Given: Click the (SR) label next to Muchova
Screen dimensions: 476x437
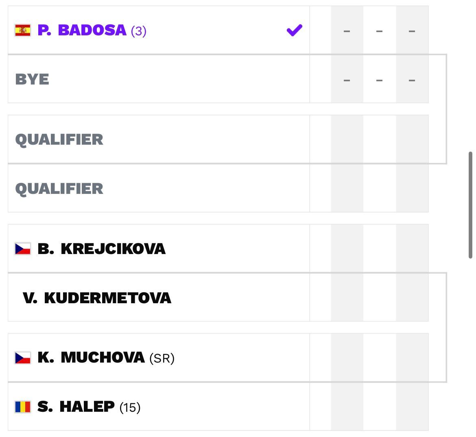Looking at the screenshot, I should [x=162, y=359].
